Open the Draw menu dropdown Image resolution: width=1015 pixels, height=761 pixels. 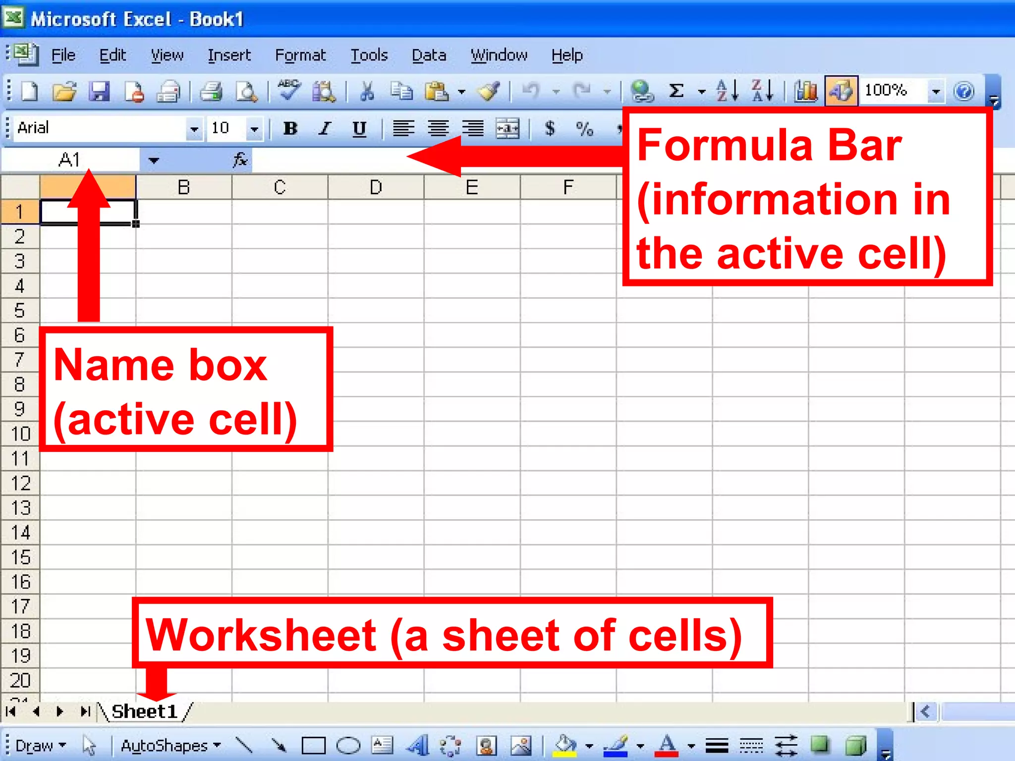[x=40, y=746]
